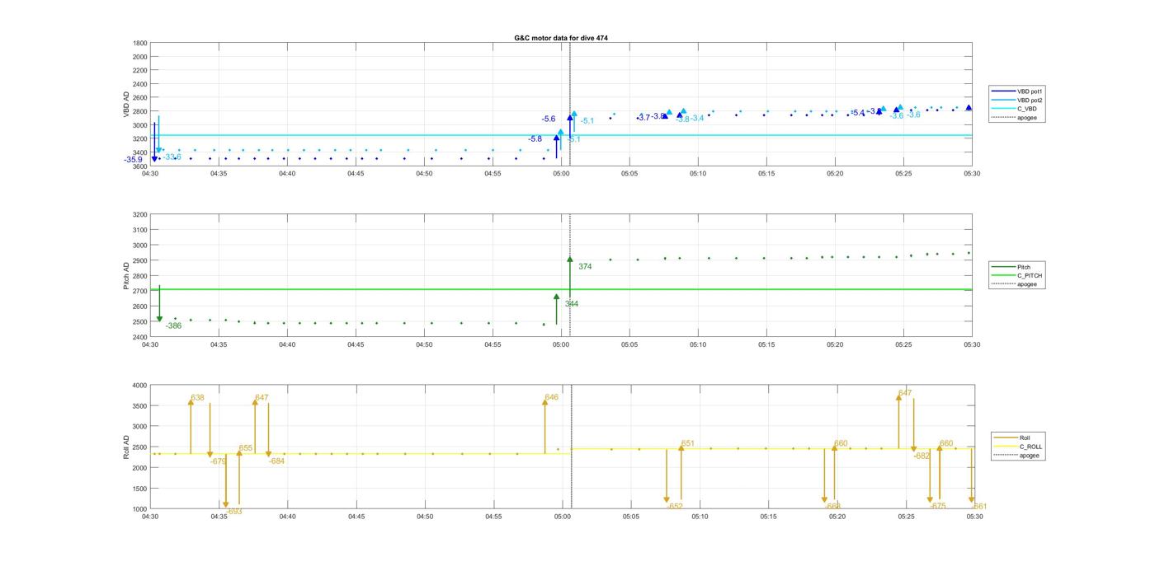Viewport: 1155px width, 571px height.
Task: Click the '-3.4' VBD data label
Action: pos(697,119)
